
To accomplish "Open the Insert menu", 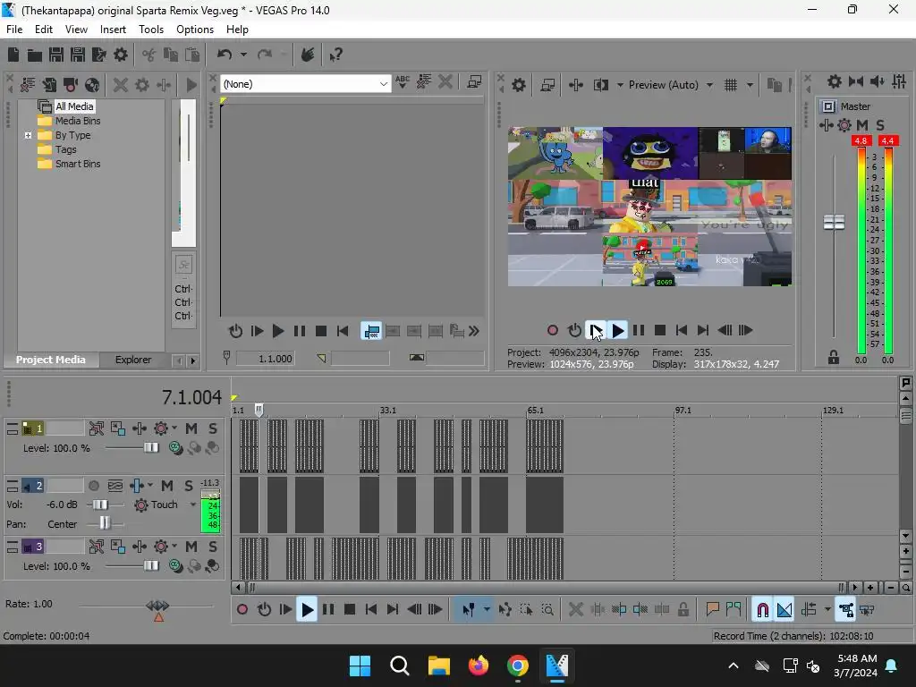I will pos(113,30).
